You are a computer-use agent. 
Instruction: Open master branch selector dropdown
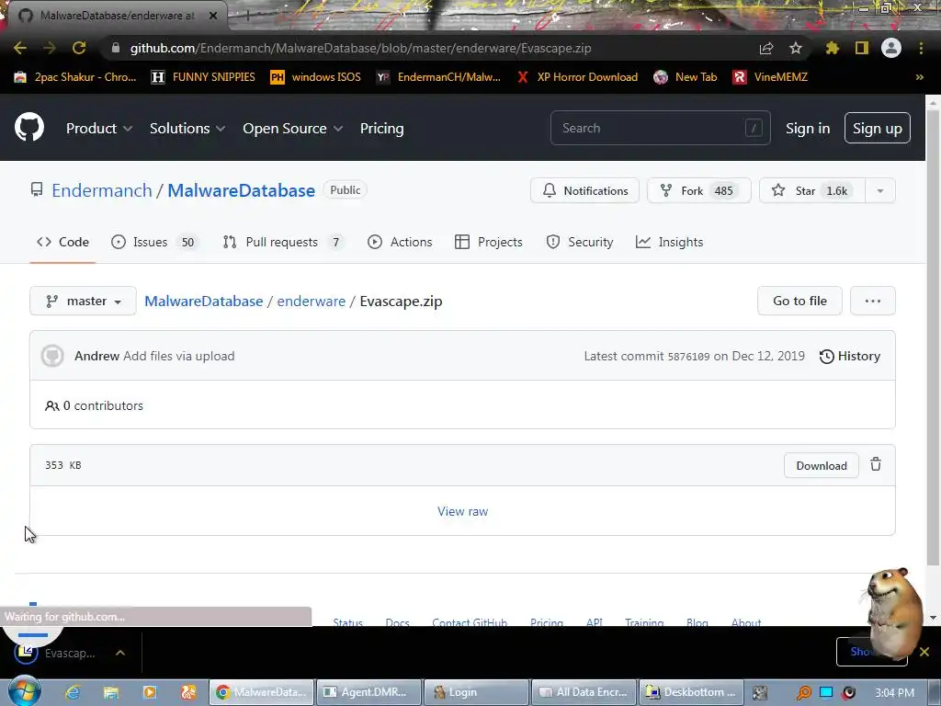click(x=83, y=301)
